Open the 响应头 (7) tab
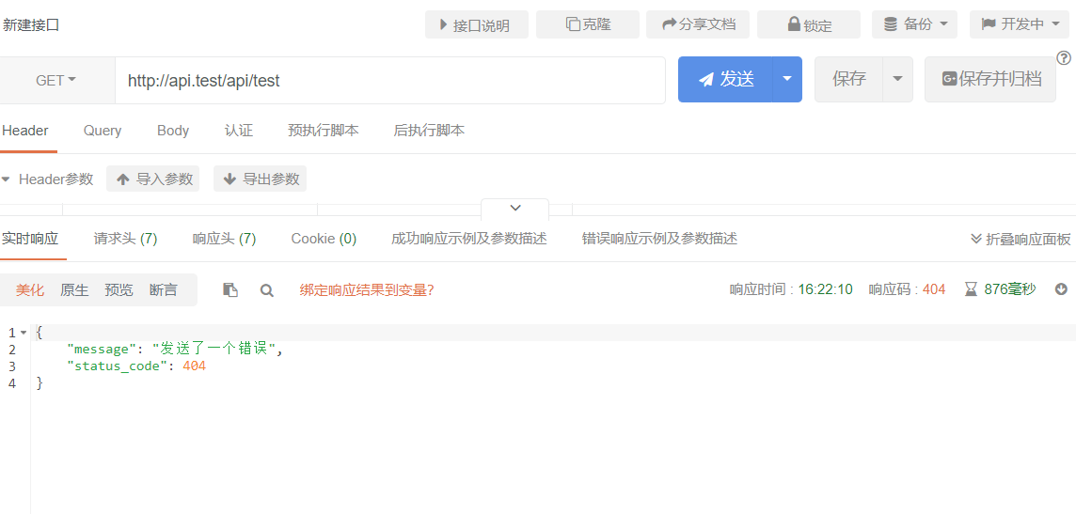Screen dimensions: 1076x514 225,239
